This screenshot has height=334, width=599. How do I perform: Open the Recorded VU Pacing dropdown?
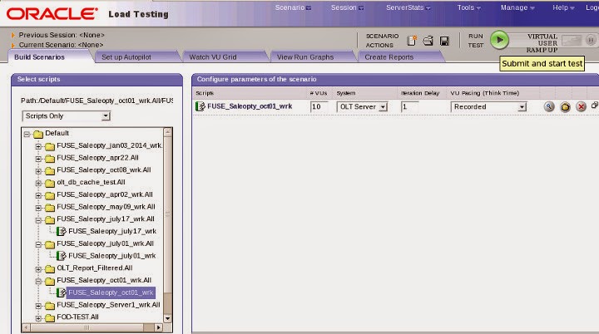(522, 107)
